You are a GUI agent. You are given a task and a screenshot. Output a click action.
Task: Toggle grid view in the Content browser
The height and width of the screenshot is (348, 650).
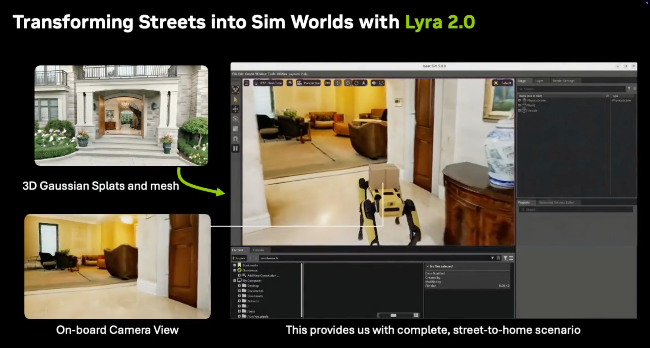click(416, 315)
